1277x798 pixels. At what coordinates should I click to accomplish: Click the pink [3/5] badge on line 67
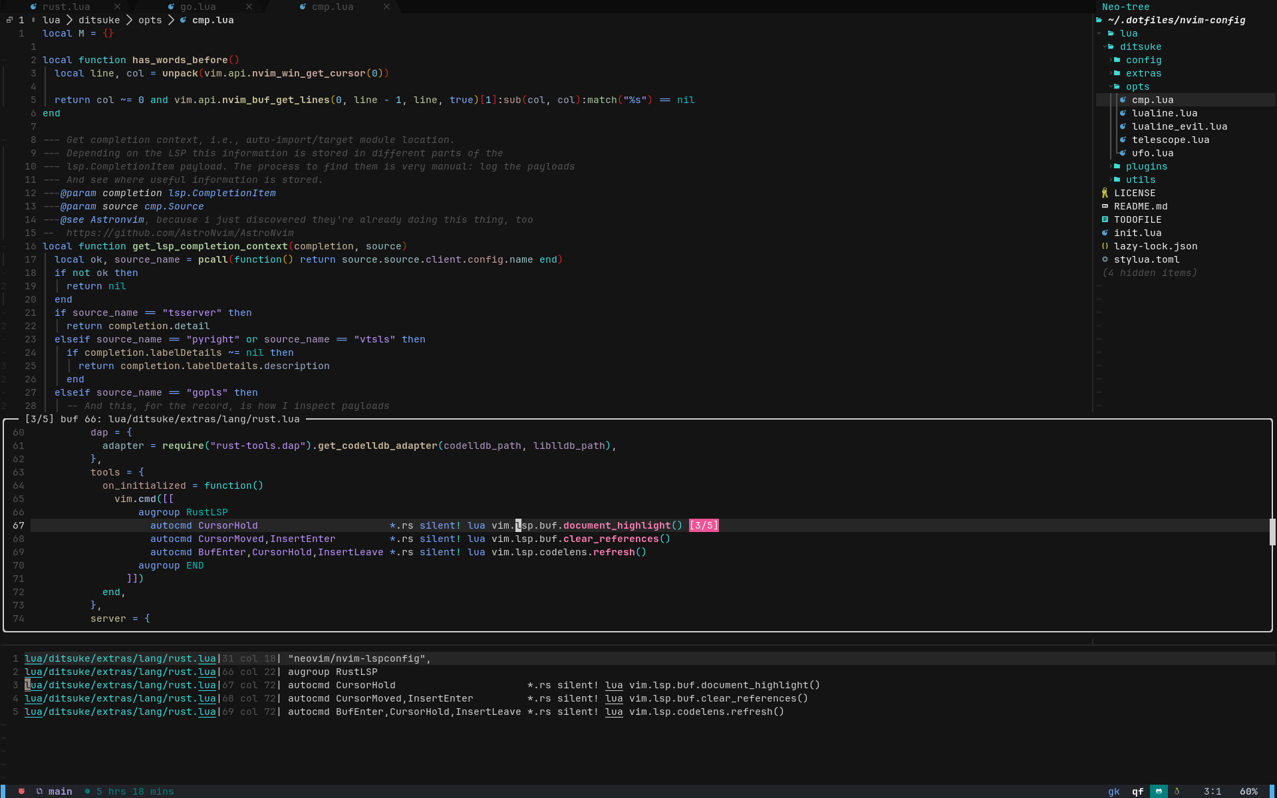704,525
